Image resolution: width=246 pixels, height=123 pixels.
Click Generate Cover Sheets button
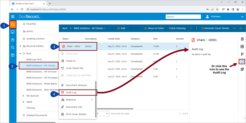[215, 28]
